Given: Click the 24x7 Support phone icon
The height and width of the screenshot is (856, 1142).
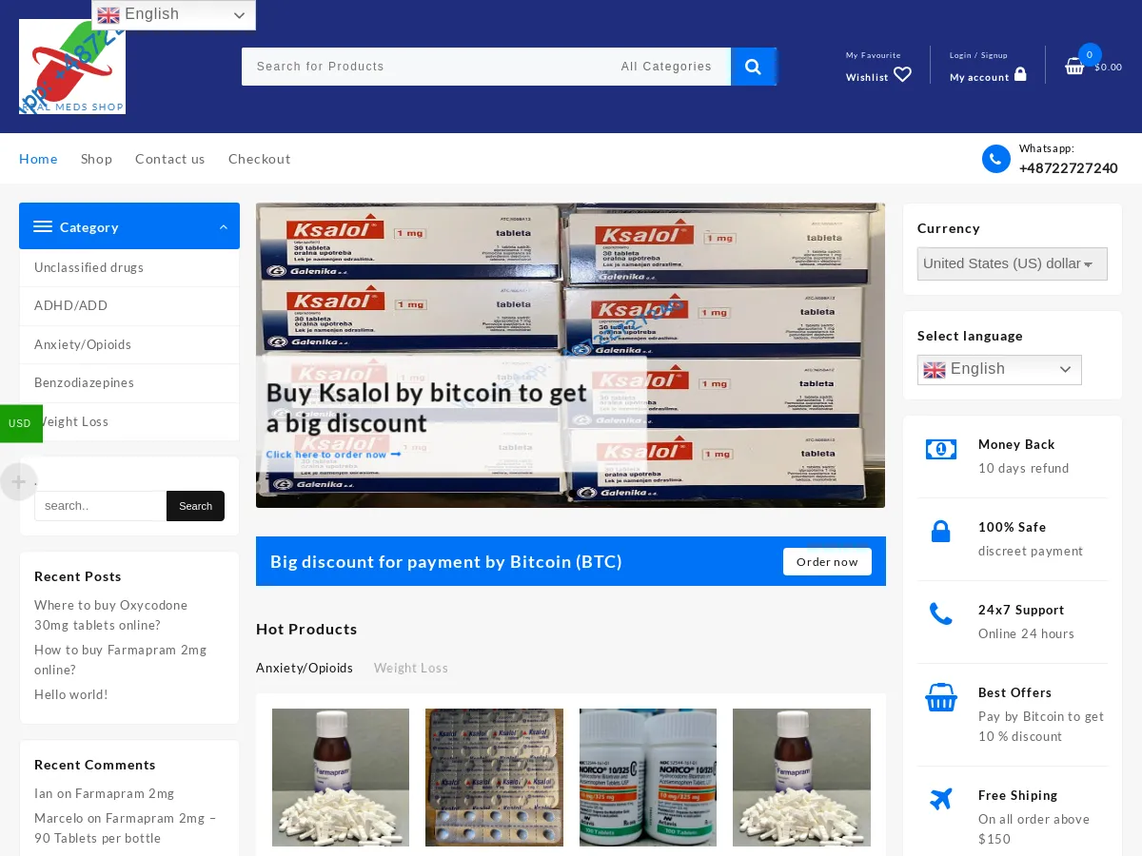Looking at the screenshot, I should [940, 613].
